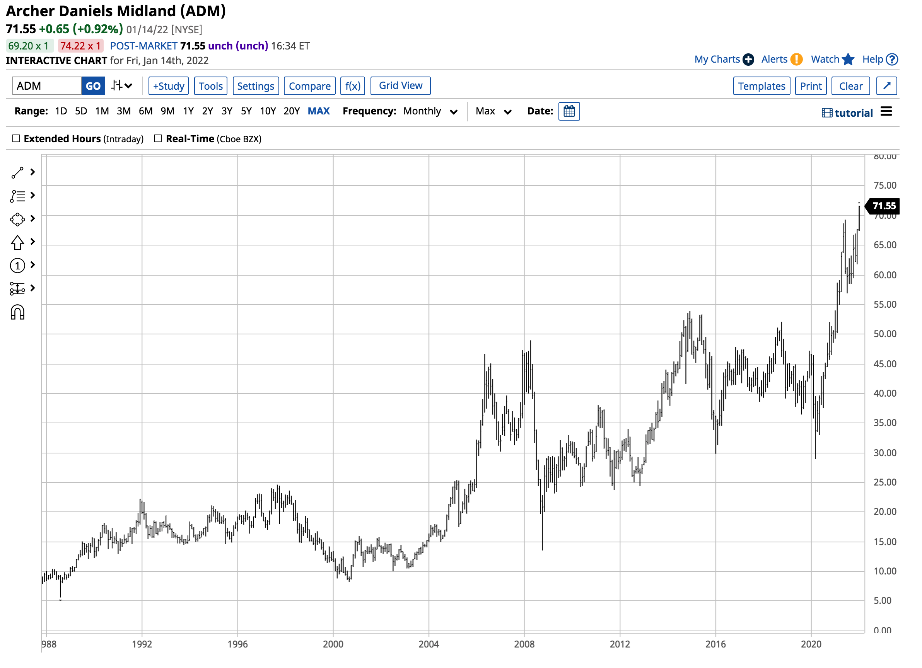Viewport: 922px width, 668px height.
Task: Expand trend line tool options chevron
Action: (x=33, y=173)
